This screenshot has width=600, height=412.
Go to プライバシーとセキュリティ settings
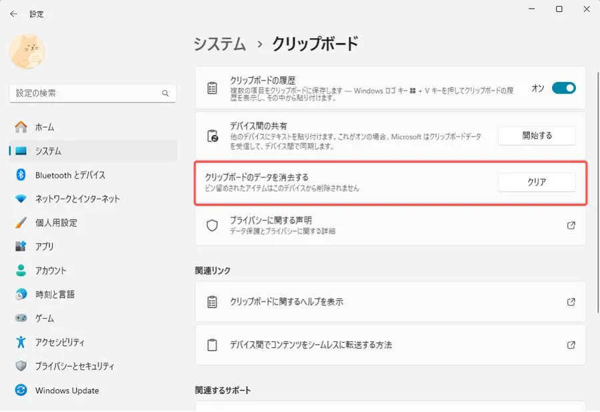click(x=75, y=367)
